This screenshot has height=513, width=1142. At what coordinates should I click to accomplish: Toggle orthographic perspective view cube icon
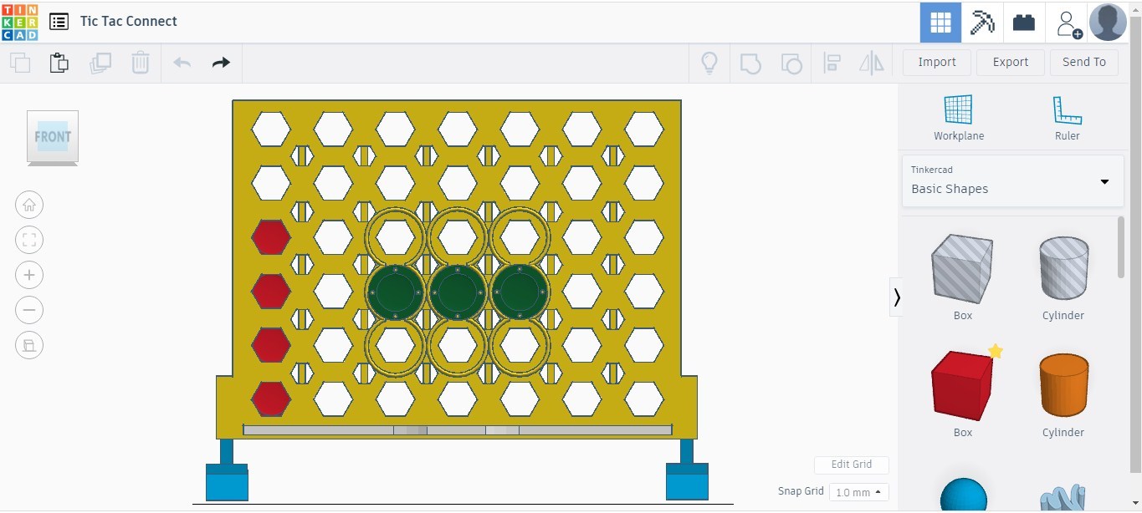29,345
